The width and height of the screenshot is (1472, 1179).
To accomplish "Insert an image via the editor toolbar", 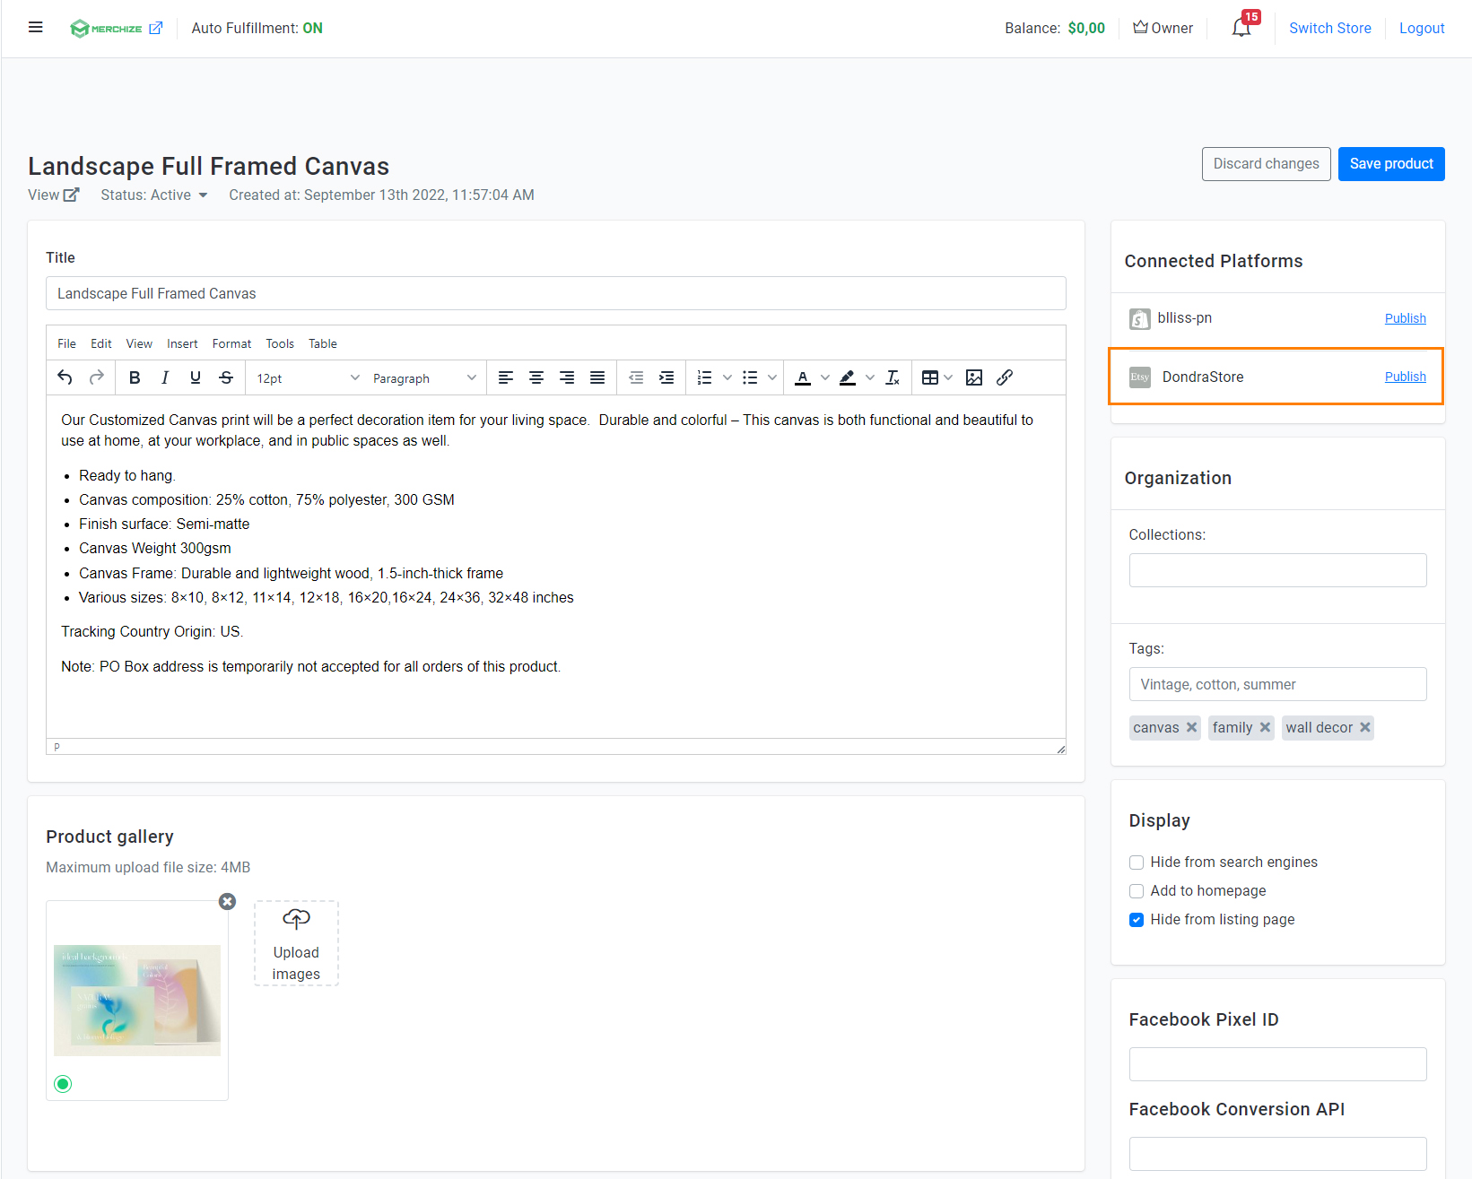I will point(974,377).
